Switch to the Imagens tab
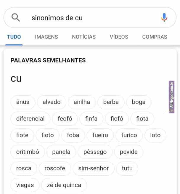The height and width of the screenshot is (194, 180). coord(46,37)
